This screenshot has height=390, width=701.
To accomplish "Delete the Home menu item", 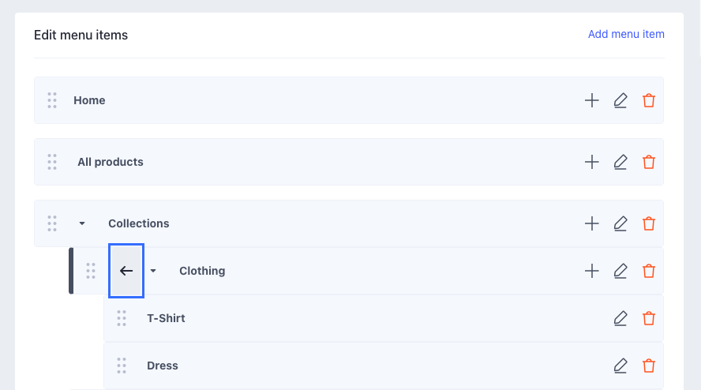I will pos(649,100).
